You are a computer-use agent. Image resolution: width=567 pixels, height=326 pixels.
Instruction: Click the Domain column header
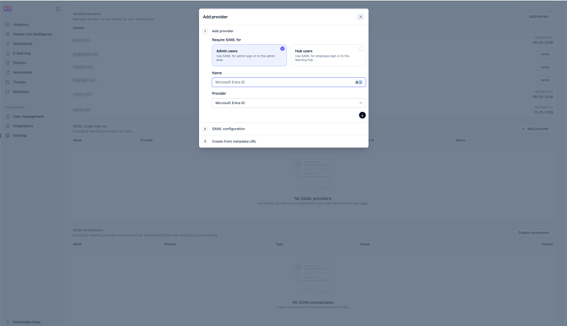point(79,28)
